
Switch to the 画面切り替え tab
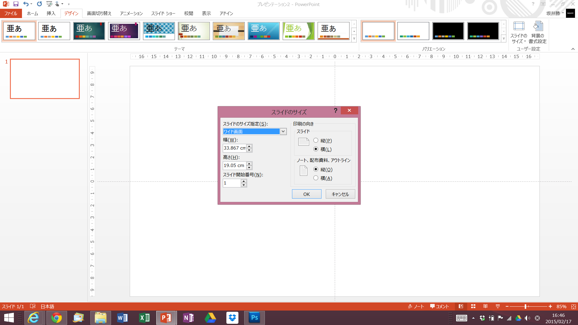point(99,13)
